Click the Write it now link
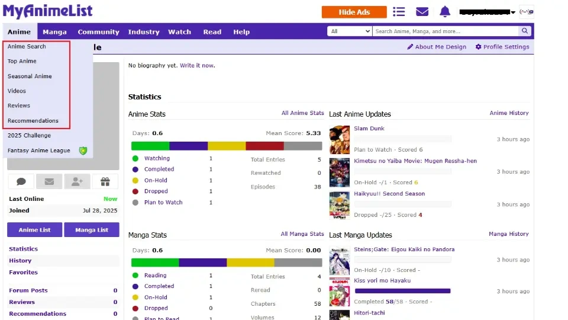The height and width of the screenshot is (320, 568). (196, 65)
